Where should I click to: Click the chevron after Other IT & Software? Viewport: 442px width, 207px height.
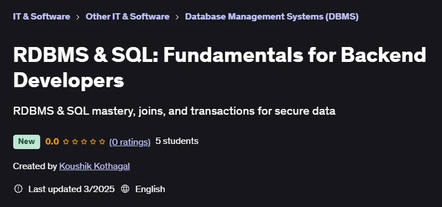pyautogui.click(x=177, y=17)
